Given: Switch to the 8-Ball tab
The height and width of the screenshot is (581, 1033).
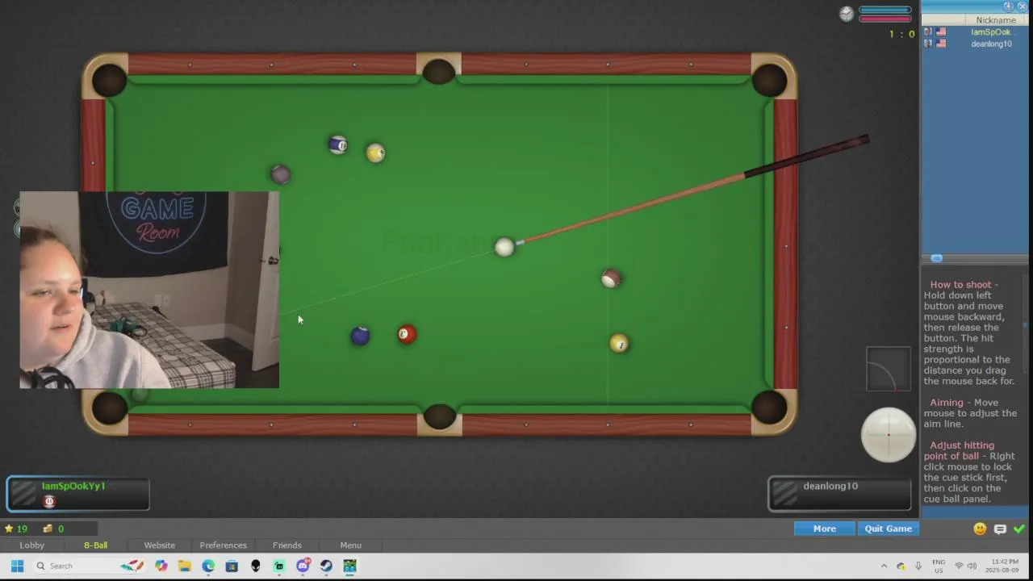Looking at the screenshot, I should pos(95,545).
